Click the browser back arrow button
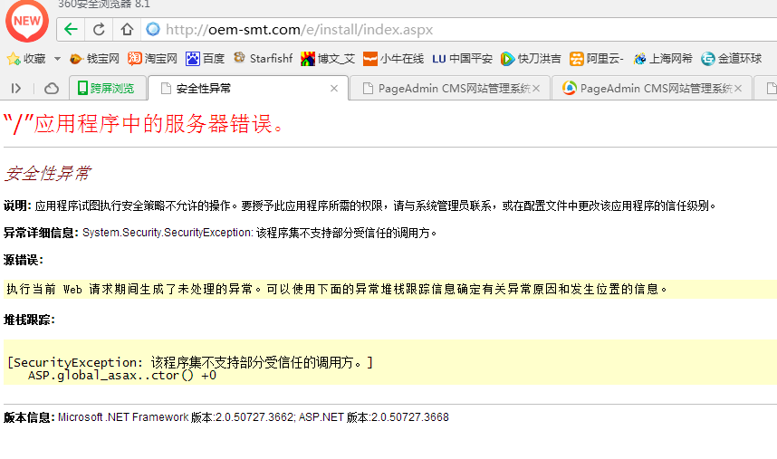 point(72,29)
